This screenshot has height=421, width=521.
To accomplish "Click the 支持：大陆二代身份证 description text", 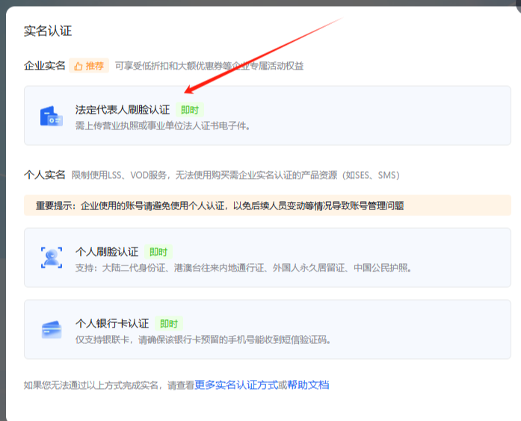I will pyautogui.click(x=244, y=268).
